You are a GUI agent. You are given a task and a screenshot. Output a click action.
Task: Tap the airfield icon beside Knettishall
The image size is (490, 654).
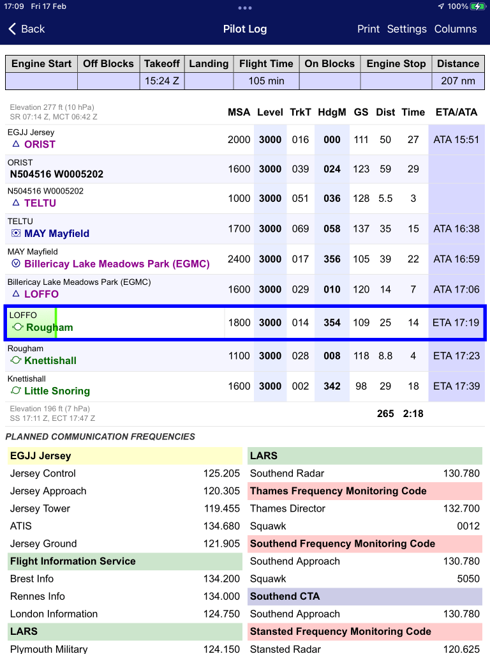coord(16,361)
